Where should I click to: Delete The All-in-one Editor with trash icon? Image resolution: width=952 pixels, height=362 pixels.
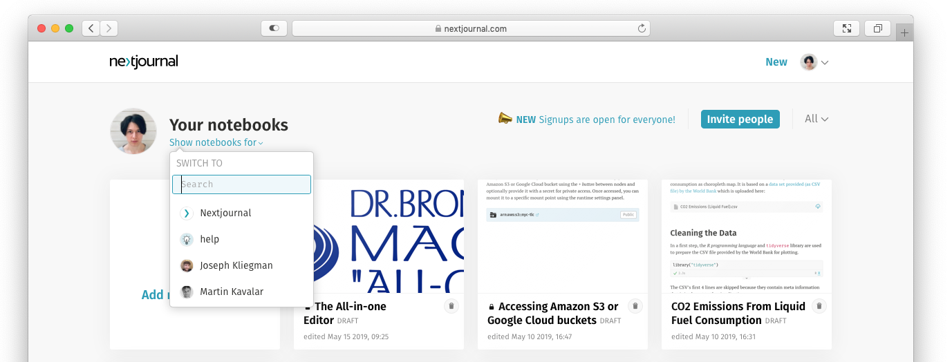[x=451, y=306]
